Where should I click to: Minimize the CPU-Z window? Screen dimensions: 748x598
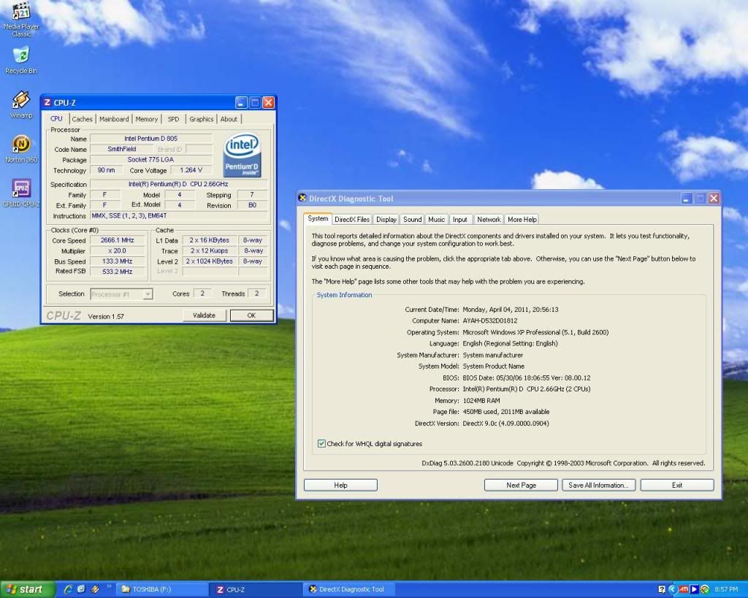[x=241, y=102]
